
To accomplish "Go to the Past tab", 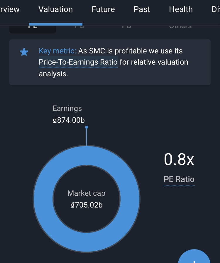I will point(142,9).
